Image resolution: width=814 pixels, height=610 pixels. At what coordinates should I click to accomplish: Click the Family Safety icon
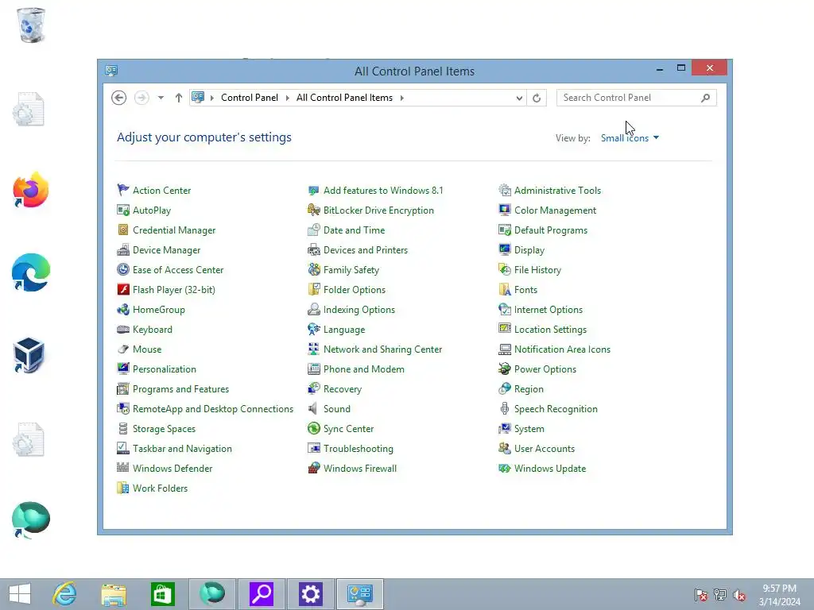(x=313, y=270)
